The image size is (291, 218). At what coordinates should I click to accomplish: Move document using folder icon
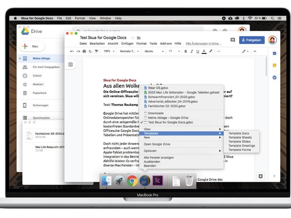tap(139, 38)
